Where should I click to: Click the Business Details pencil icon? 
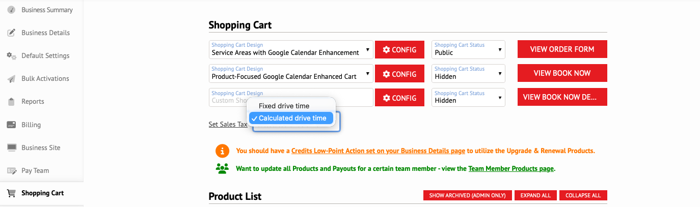(x=11, y=33)
